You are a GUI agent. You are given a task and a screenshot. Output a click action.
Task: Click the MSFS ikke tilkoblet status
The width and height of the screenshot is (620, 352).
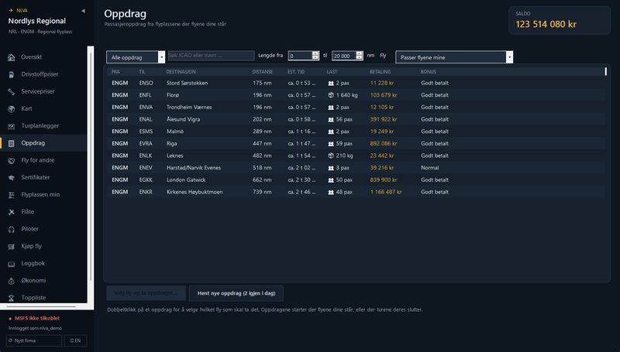[x=36, y=318]
